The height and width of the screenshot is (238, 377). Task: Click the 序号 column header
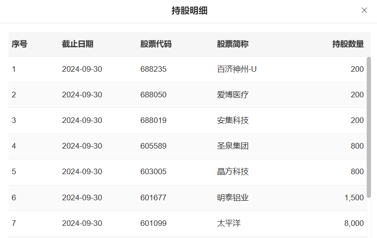(x=20, y=44)
